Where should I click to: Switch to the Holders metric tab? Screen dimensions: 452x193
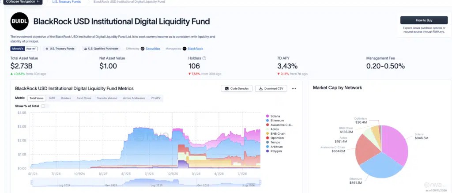click(x=66, y=98)
